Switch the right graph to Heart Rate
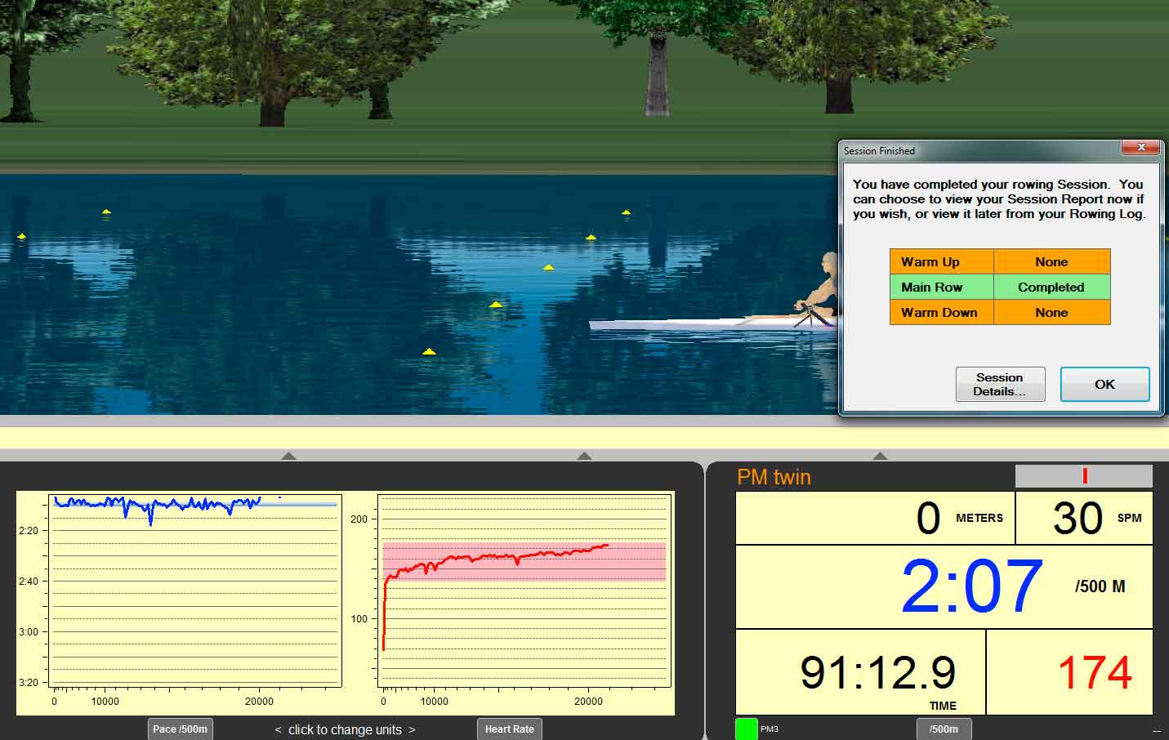Viewport: 1169px width, 740px height. click(509, 729)
